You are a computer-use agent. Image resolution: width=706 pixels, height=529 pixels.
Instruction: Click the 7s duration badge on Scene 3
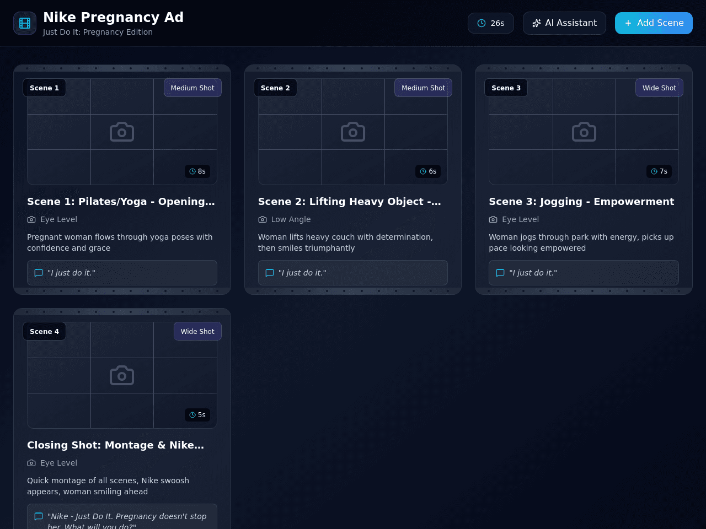[x=659, y=171]
